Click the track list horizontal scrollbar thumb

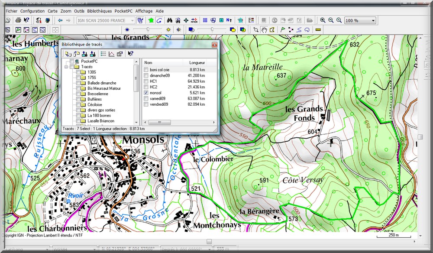tap(160, 122)
